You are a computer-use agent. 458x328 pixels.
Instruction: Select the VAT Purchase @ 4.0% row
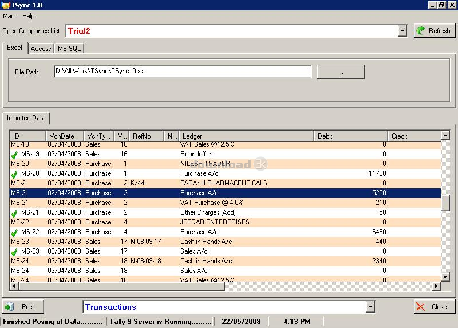(225, 203)
